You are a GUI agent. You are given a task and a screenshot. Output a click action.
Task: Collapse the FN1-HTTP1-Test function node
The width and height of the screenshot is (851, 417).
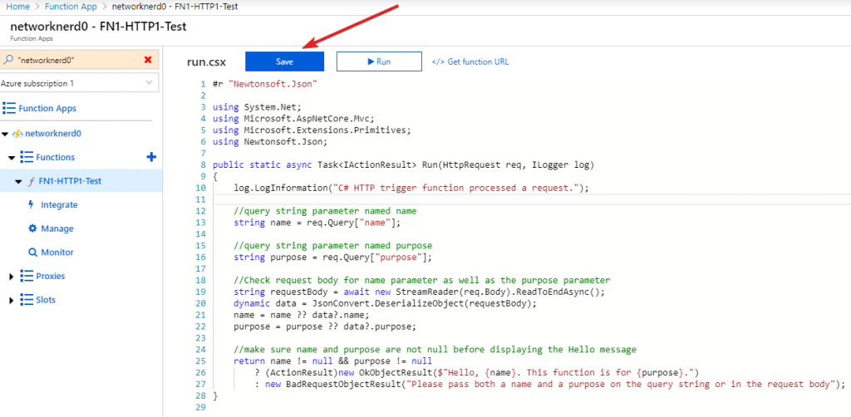tap(18, 182)
